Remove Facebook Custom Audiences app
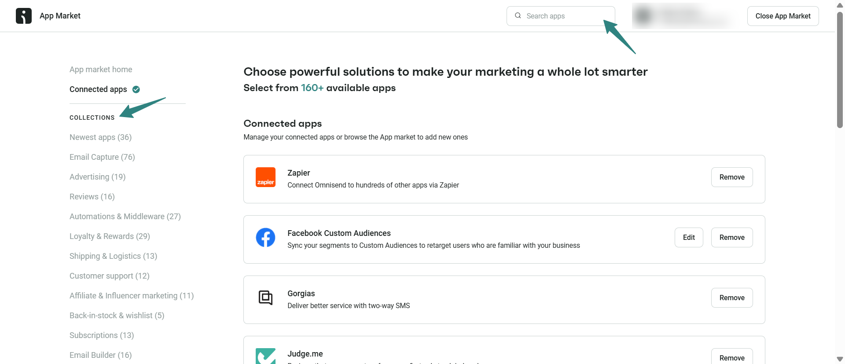The width and height of the screenshot is (845, 364). [732, 237]
